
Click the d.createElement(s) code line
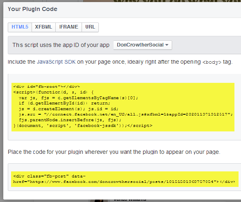pos(68,109)
